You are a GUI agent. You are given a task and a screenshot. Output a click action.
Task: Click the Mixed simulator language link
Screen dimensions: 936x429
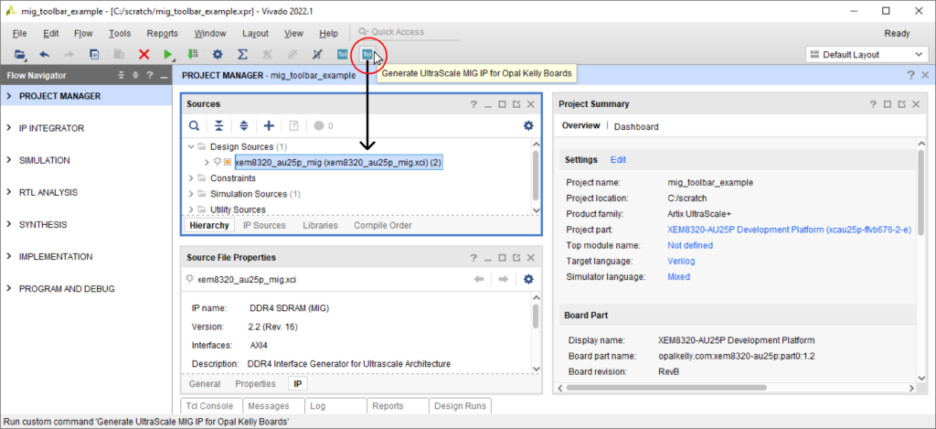[x=679, y=276]
